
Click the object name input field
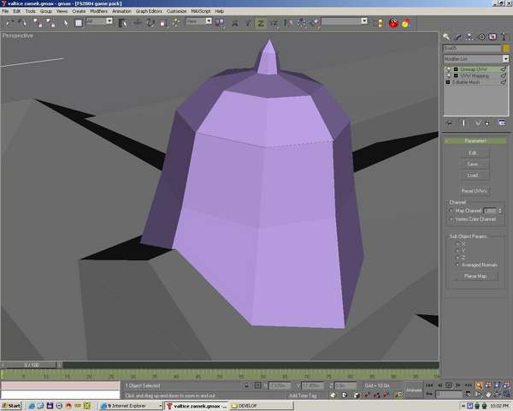(472, 48)
